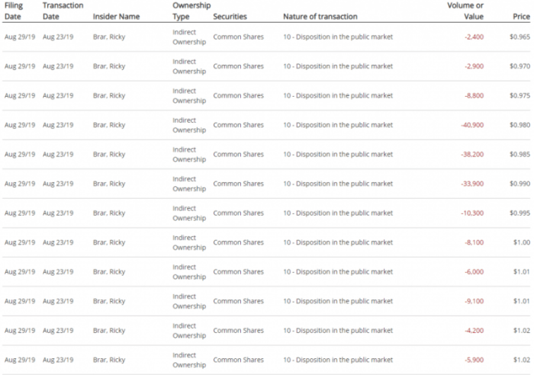Click the $0.990 price cell
This screenshot has height=375, width=534.
click(x=520, y=184)
